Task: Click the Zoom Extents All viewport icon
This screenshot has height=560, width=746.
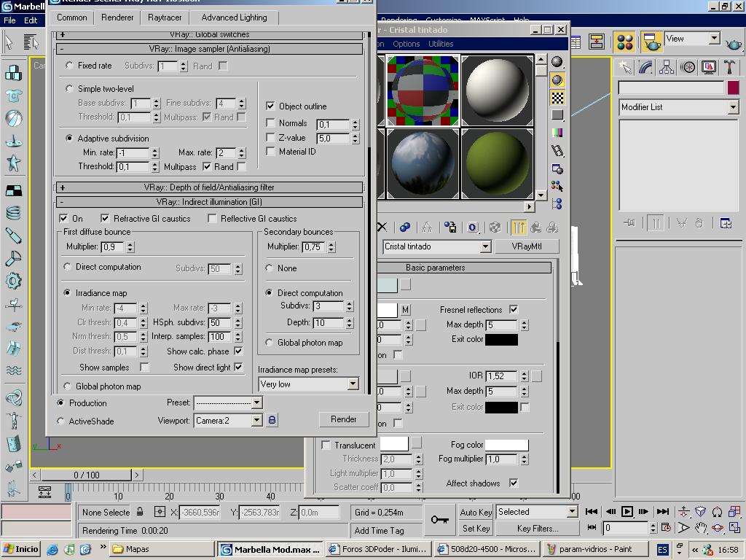Action: click(734, 511)
